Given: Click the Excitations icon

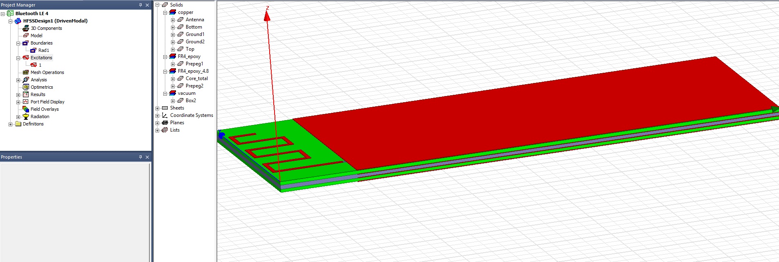Looking at the screenshot, I should pos(26,58).
